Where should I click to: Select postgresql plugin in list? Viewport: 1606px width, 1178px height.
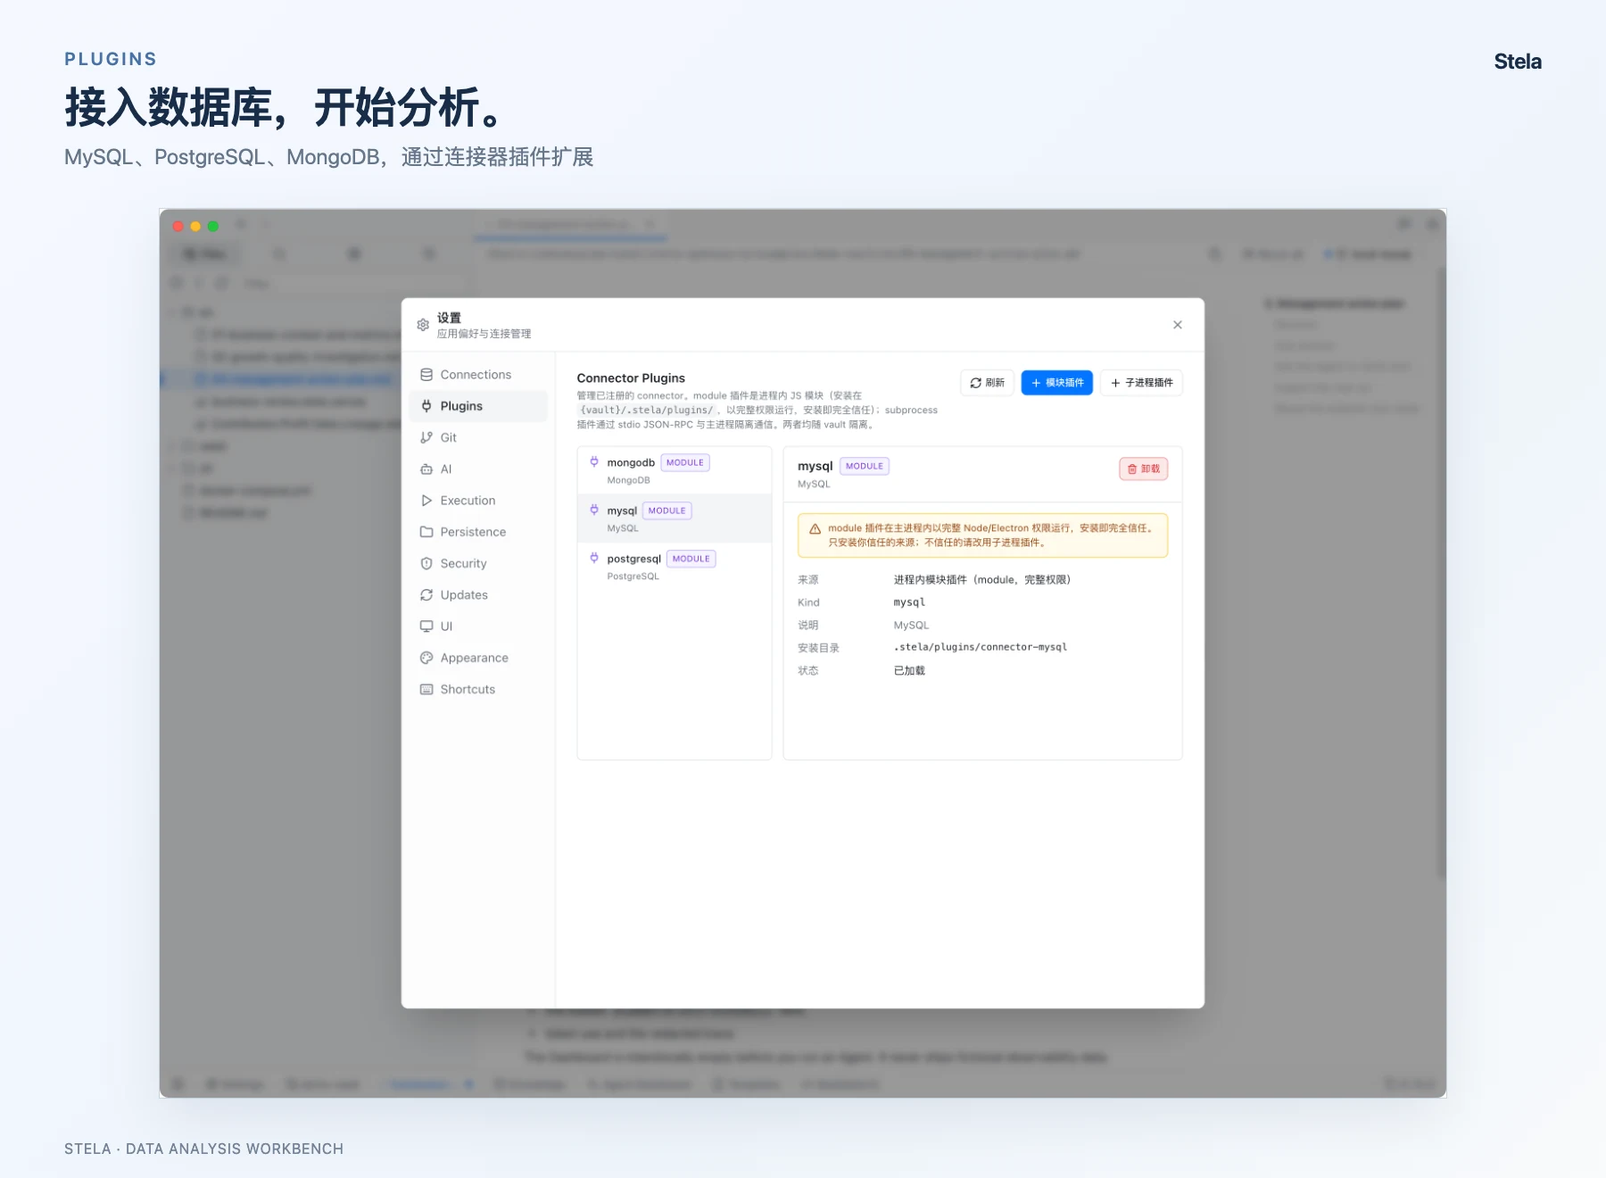675,567
